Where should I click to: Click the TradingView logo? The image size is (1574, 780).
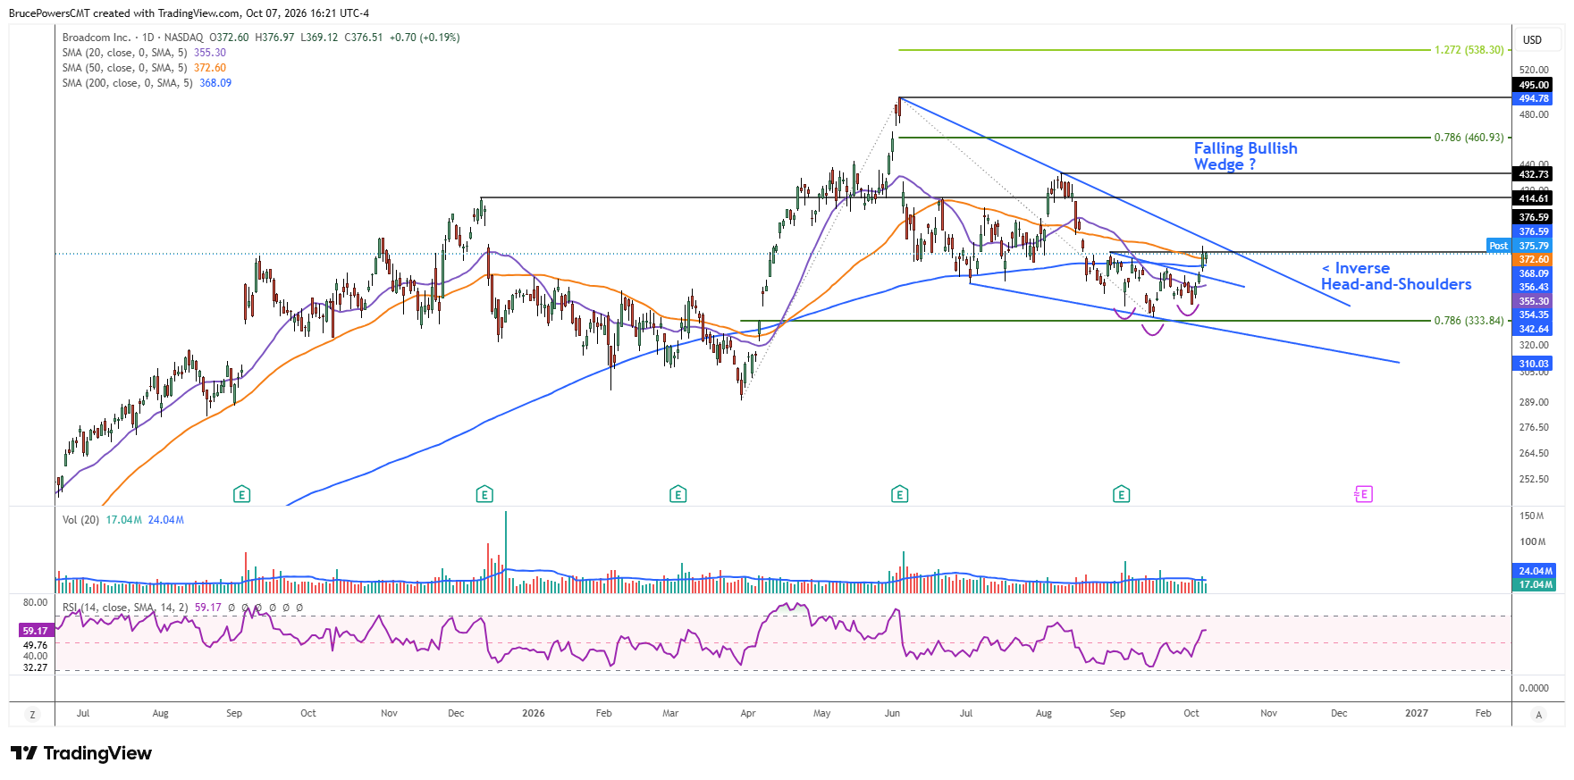tap(81, 753)
